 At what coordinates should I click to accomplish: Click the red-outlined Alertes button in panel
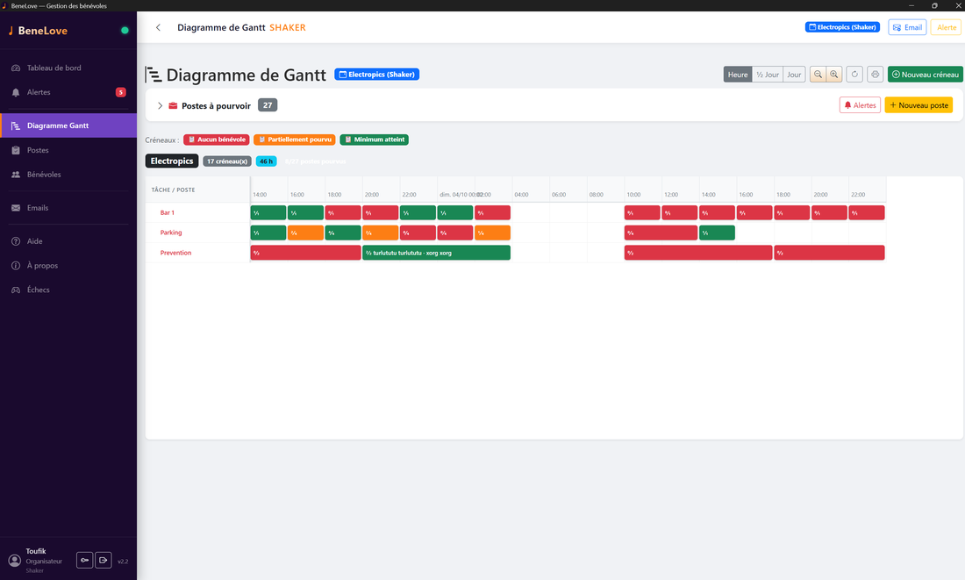860,105
